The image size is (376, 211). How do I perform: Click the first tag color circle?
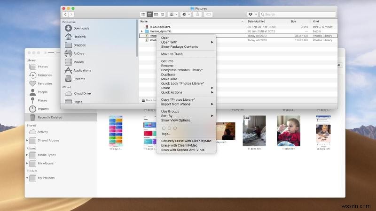point(164,128)
